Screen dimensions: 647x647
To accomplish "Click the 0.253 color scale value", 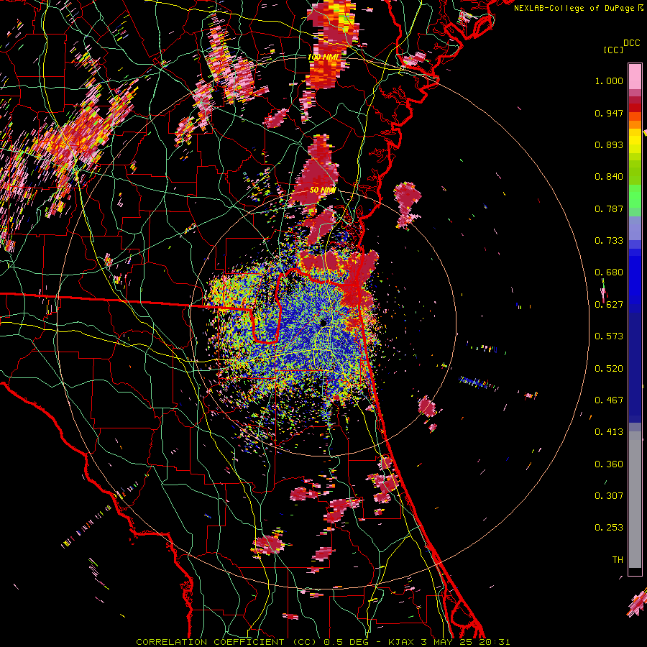I will (609, 528).
